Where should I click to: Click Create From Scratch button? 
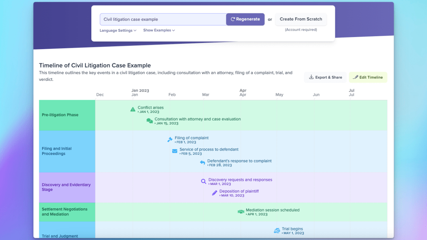tap(301, 19)
